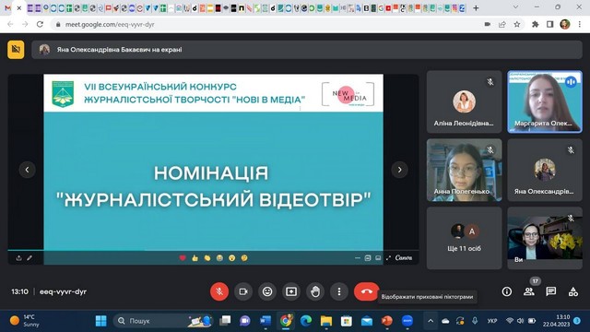Select Маргарита's video tile

coord(545,101)
